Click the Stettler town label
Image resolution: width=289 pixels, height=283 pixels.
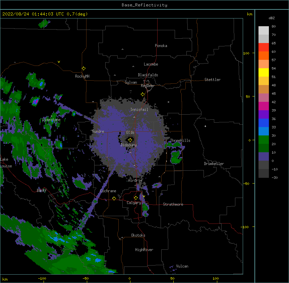coord(213,80)
